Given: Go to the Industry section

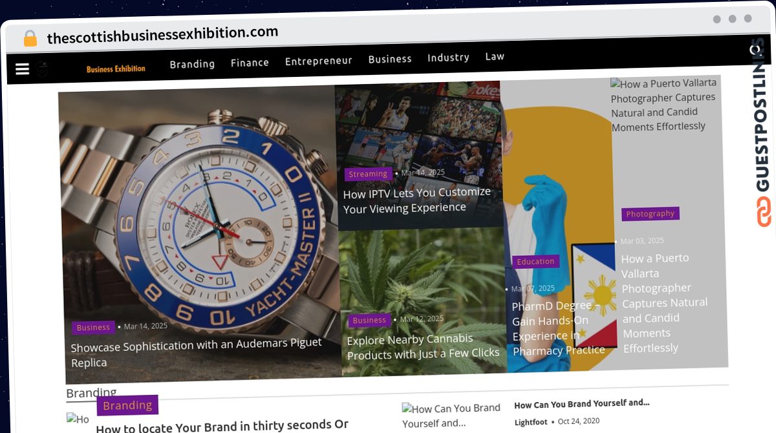Looking at the screenshot, I should tap(448, 58).
